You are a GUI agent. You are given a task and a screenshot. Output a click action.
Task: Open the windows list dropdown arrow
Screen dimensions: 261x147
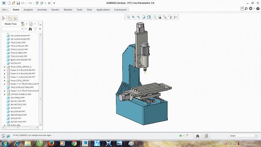[x=45, y=3]
